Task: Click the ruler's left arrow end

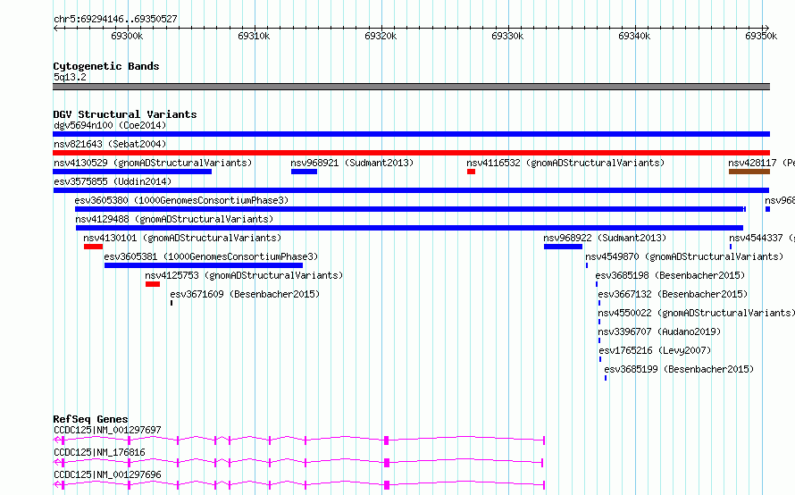Action: (x=55, y=28)
